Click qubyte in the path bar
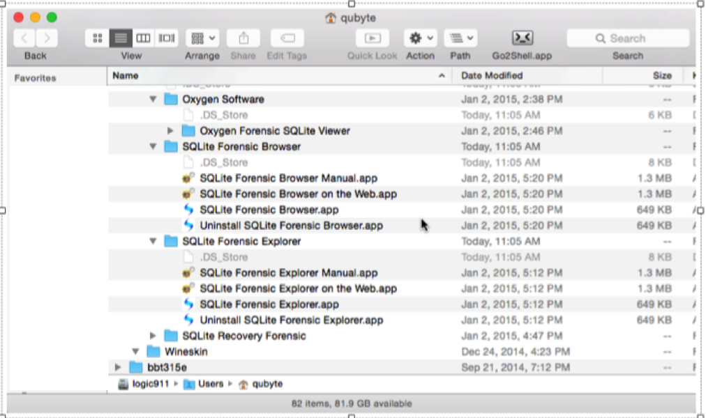 [x=267, y=384]
